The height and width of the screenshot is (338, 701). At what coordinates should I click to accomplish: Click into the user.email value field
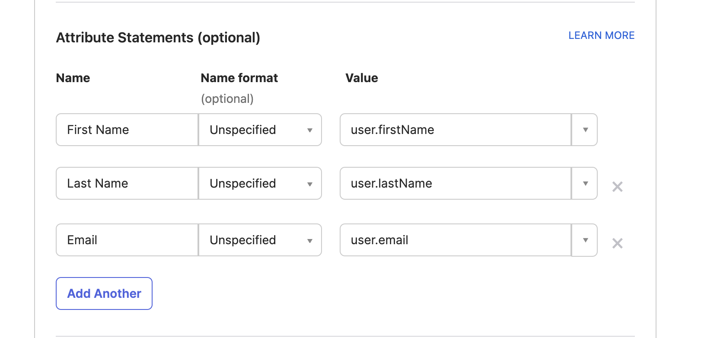456,240
